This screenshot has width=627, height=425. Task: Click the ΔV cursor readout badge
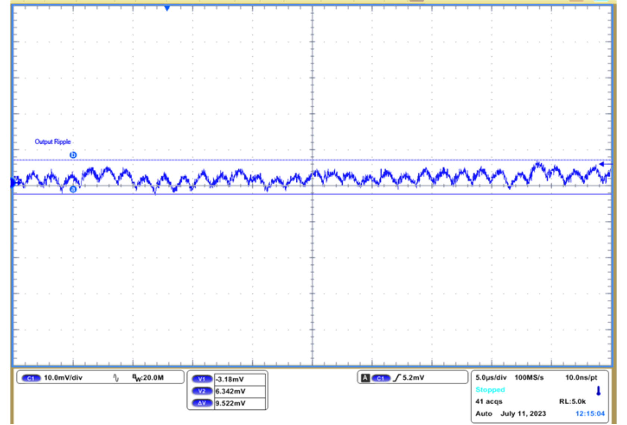(203, 403)
